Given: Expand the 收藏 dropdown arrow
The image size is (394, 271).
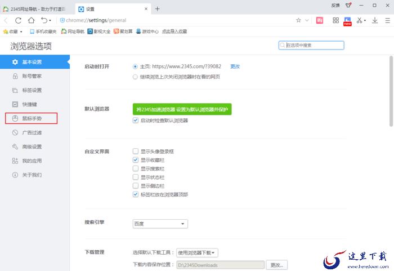Looking at the screenshot, I should tap(21, 32).
